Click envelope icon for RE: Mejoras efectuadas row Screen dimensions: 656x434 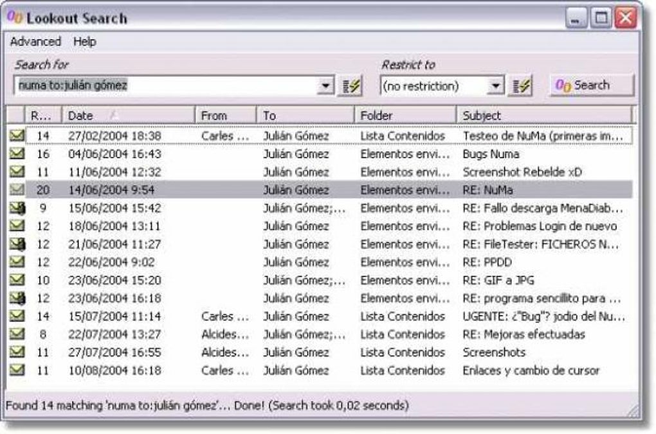tap(17, 334)
